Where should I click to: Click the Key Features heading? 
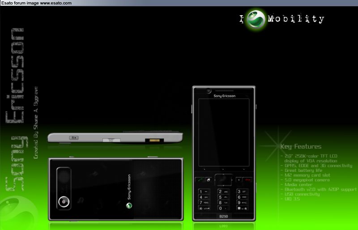pyautogui.click(x=301, y=146)
